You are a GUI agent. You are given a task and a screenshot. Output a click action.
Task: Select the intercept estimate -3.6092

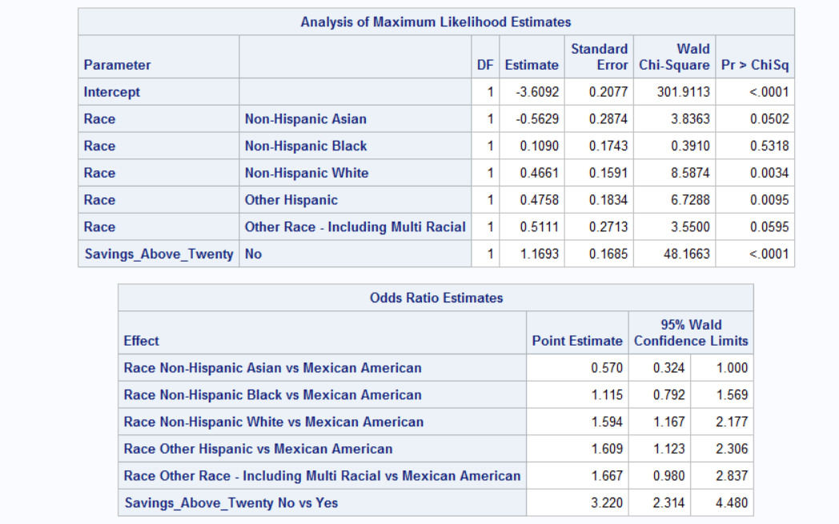point(537,92)
